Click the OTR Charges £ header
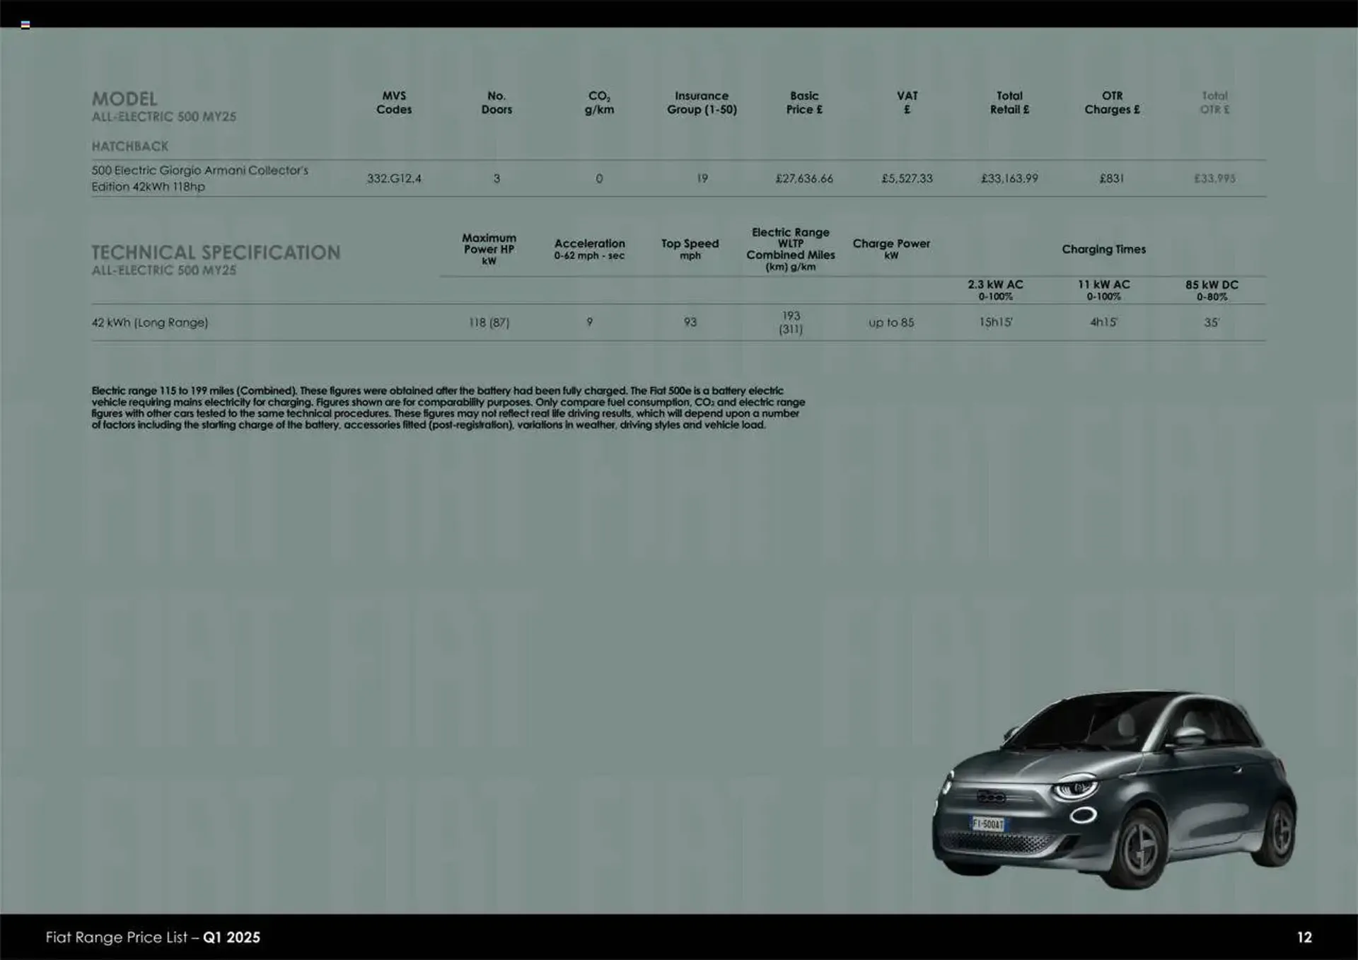The image size is (1358, 960). click(1113, 103)
